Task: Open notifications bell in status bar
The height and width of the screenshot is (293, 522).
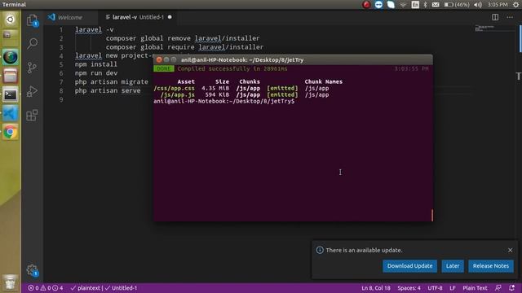Action: [x=511, y=288]
